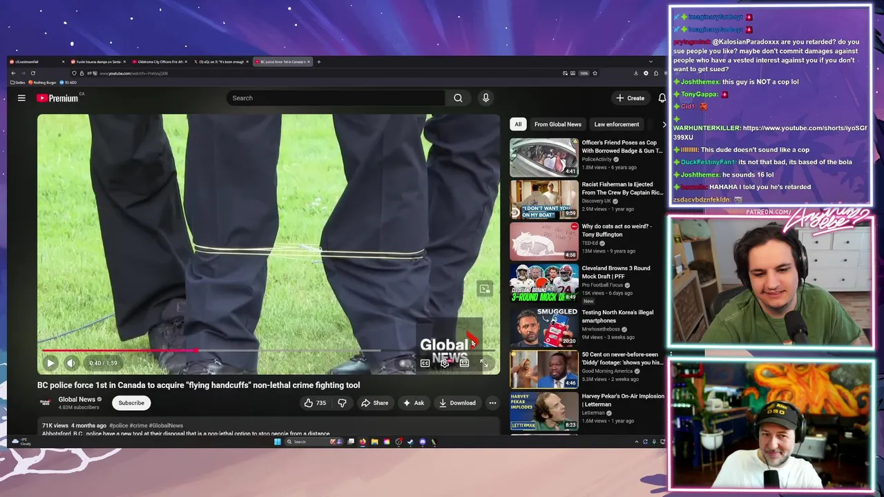Screen dimensions: 884x497
Task: Open 50 Cent Diddy footage video
Action: 587,369
